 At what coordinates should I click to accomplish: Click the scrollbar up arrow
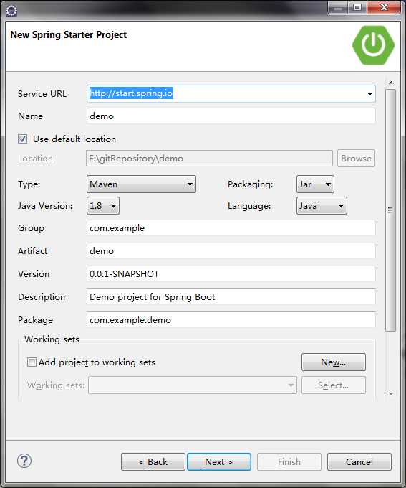click(391, 83)
